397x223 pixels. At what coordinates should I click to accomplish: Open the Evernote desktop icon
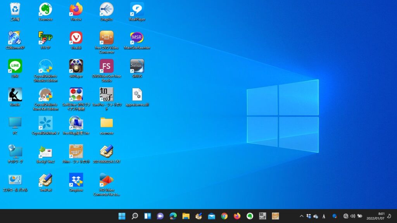[x=45, y=9]
